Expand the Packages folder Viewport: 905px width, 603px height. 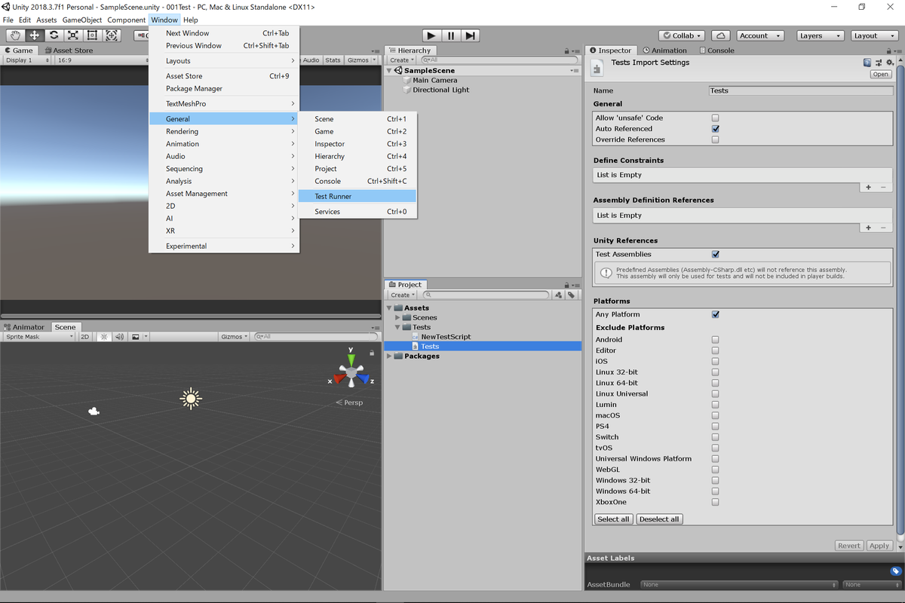(x=389, y=356)
